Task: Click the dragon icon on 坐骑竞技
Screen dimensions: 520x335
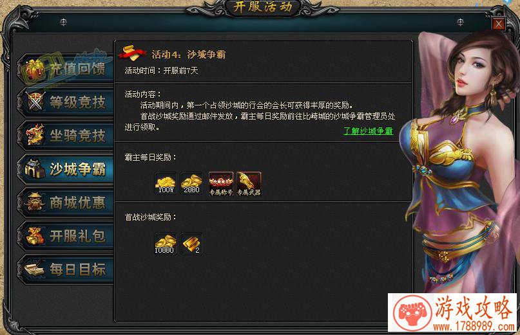Action: [35, 135]
